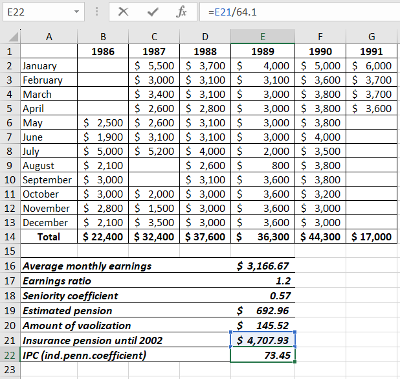Expand the Name Box dropdown arrow
The height and width of the screenshot is (379, 400).
pyautogui.click(x=76, y=12)
